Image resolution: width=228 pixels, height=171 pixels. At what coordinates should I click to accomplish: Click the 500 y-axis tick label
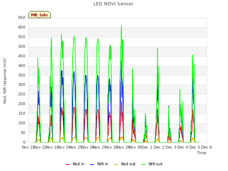(x=22, y=47)
